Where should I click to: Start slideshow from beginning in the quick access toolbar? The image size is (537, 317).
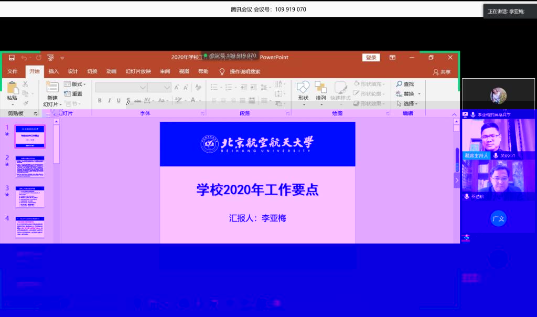click(51, 58)
